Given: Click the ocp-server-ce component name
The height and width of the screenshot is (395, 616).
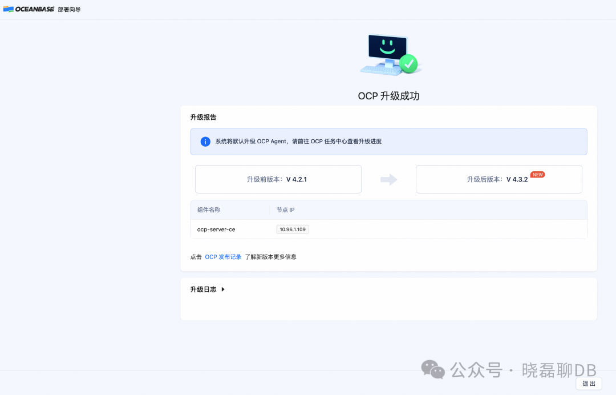Looking at the screenshot, I should (216, 229).
